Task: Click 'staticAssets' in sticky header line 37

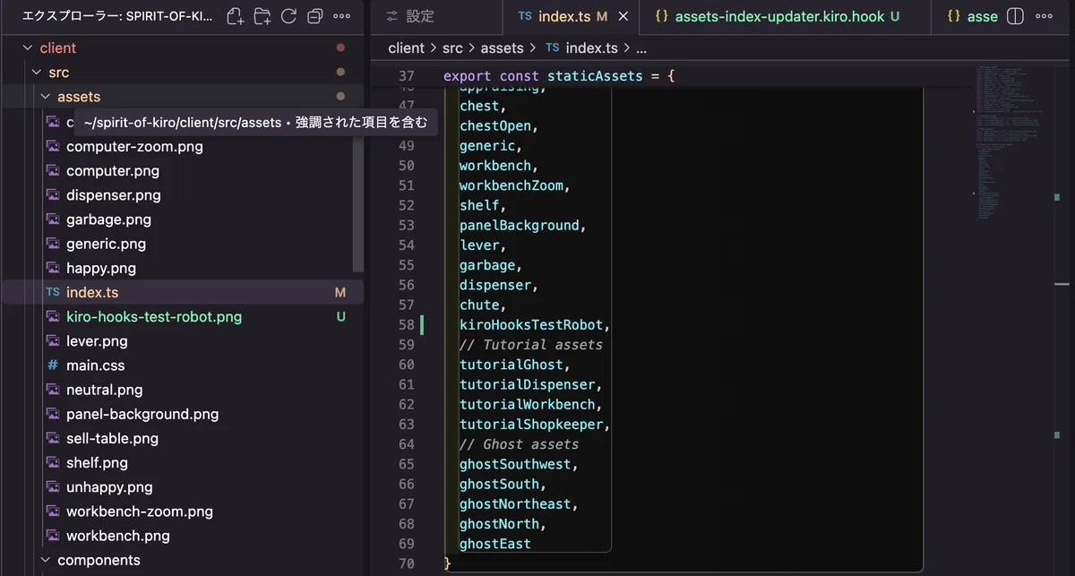Action: pos(595,76)
